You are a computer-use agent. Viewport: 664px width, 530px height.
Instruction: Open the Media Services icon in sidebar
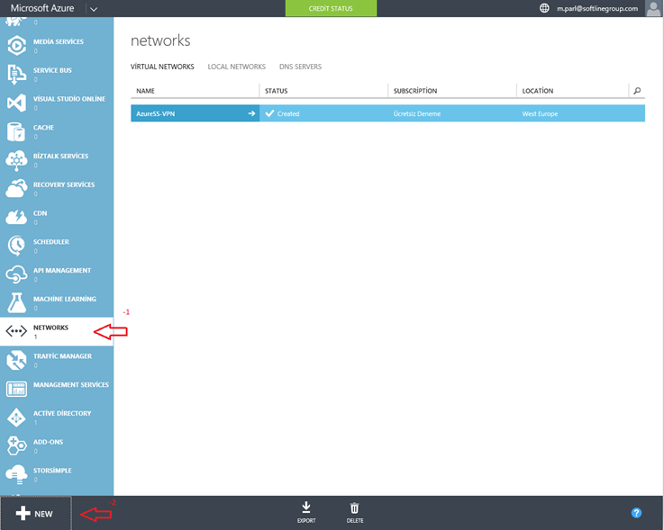(16, 45)
